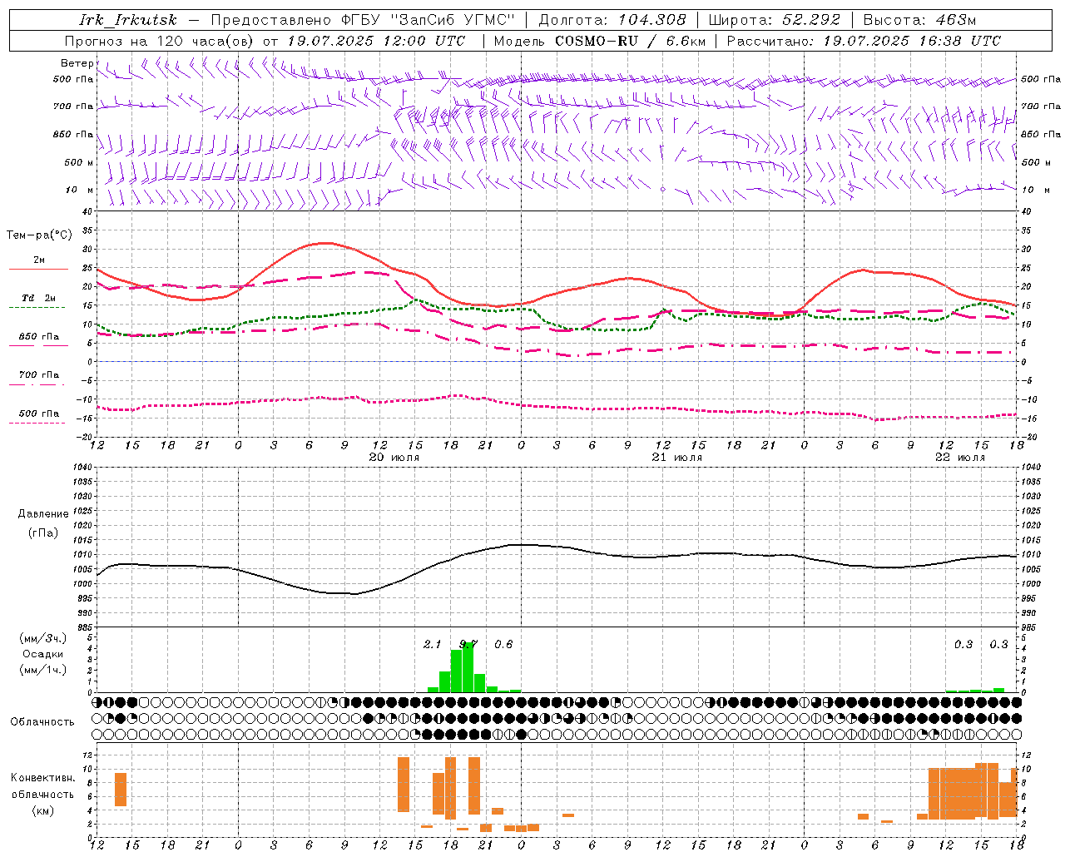Image resolution: width=1065 pixels, height=852 pixels.
Task: Click the 2м temperature legend label
Action: pyautogui.click(x=39, y=260)
